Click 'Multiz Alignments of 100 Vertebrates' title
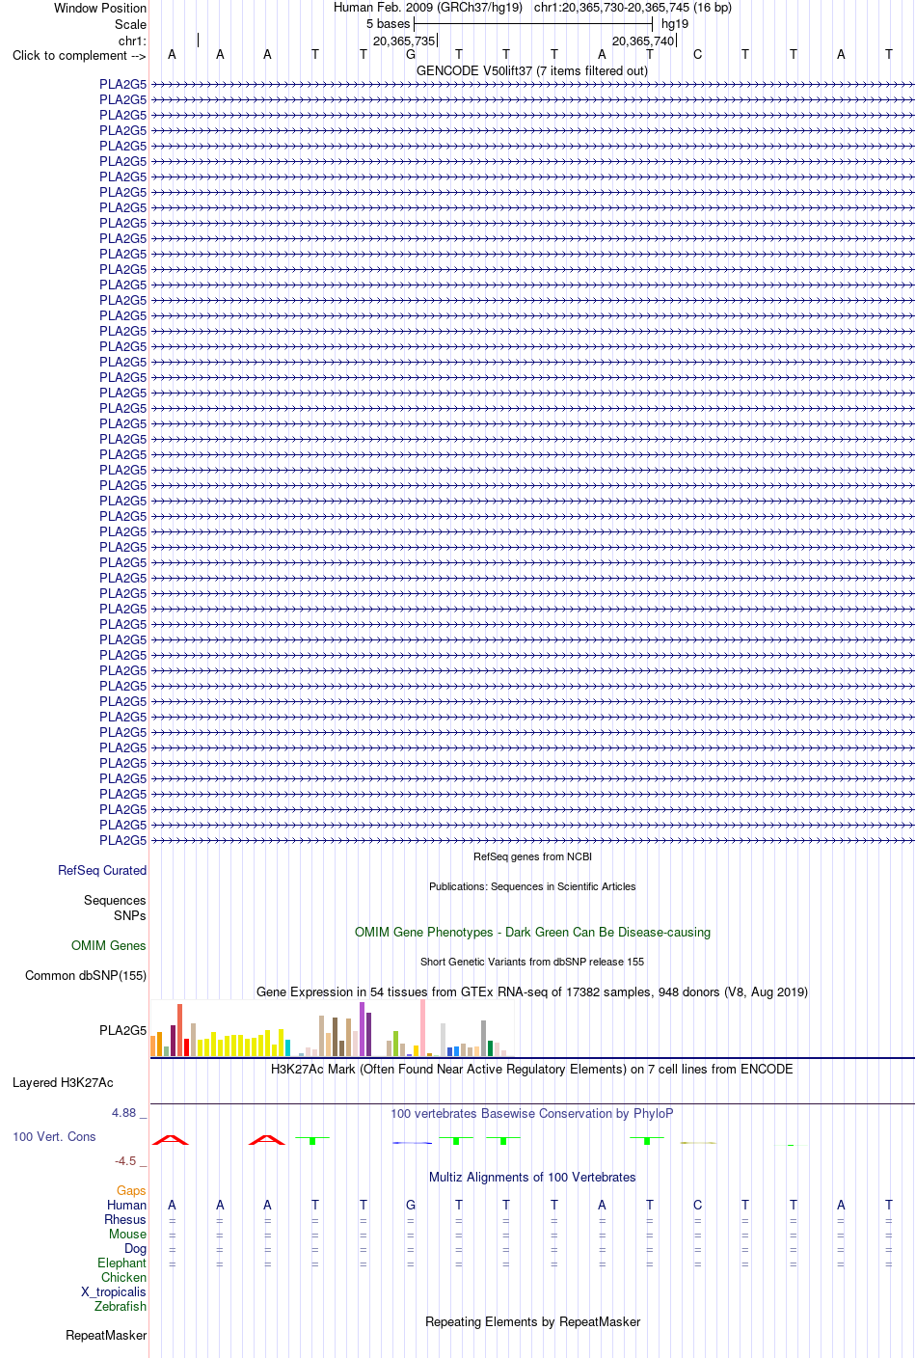916x1358 pixels. tap(532, 1177)
